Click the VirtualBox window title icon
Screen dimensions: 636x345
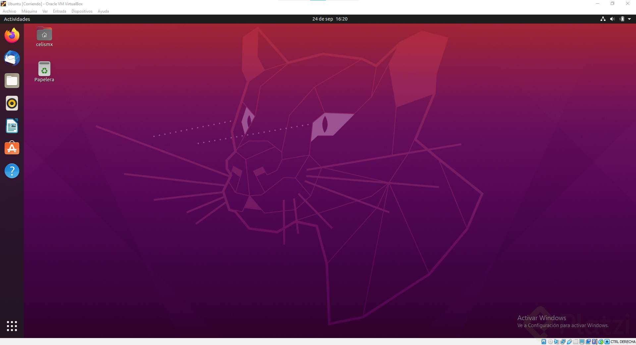(x=3, y=4)
